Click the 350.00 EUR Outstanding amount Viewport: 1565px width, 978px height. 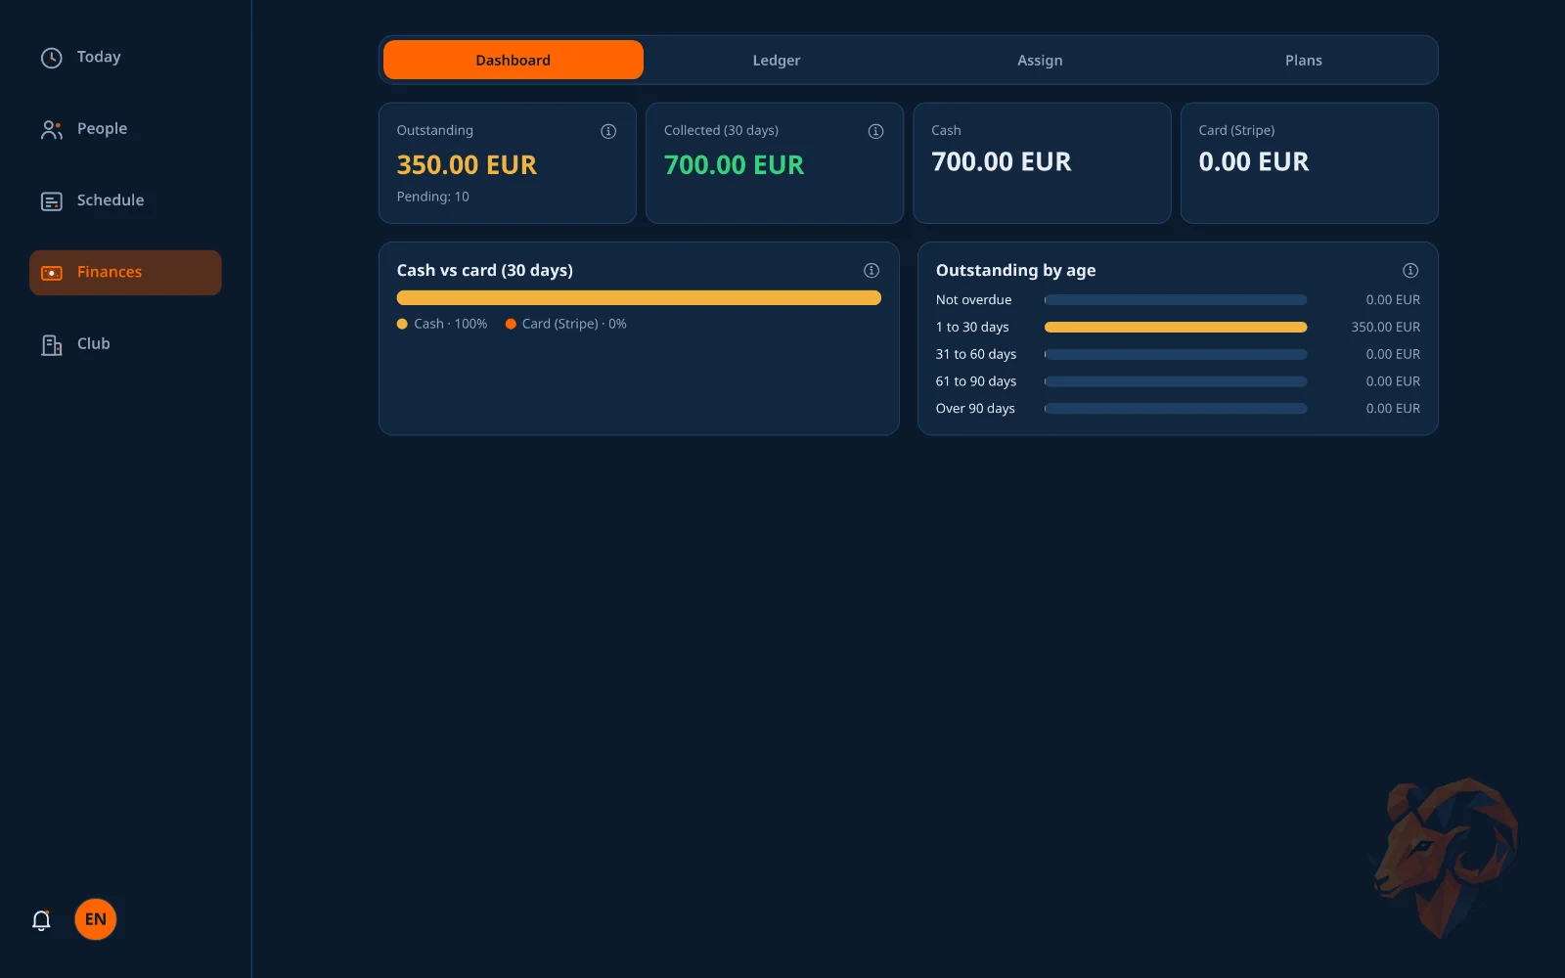click(x=467, y=165)
